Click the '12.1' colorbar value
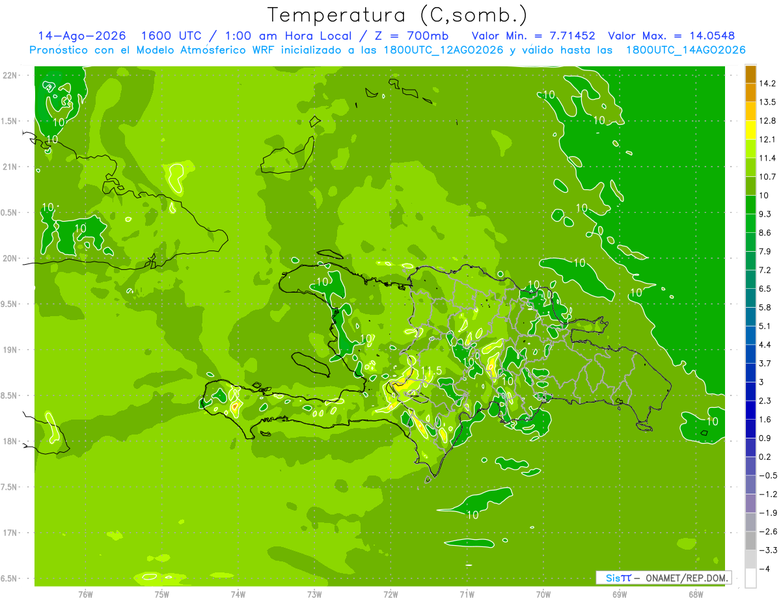This screenshot has width=781, height=603. pos(767,139)
